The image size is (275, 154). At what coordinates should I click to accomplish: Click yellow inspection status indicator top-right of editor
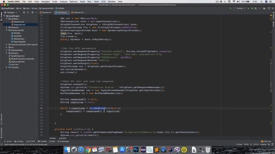(271, 15)
